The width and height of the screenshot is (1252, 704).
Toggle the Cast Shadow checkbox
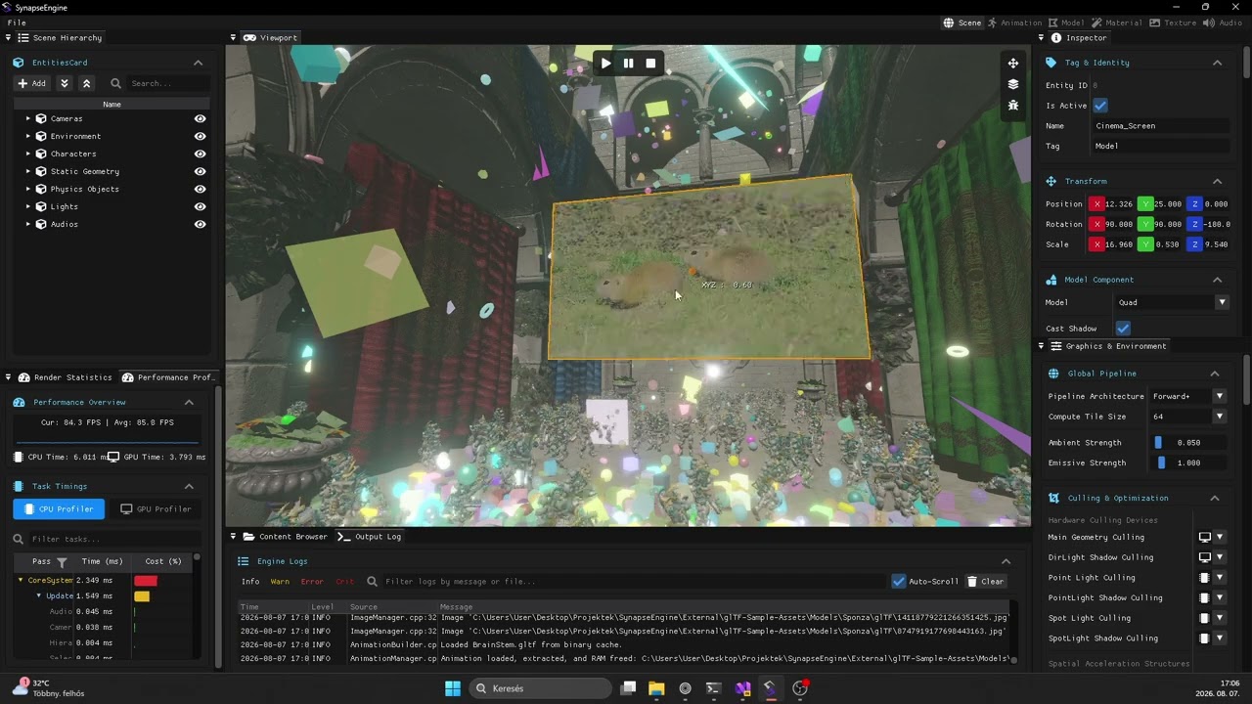click(x=1123, y=329)
